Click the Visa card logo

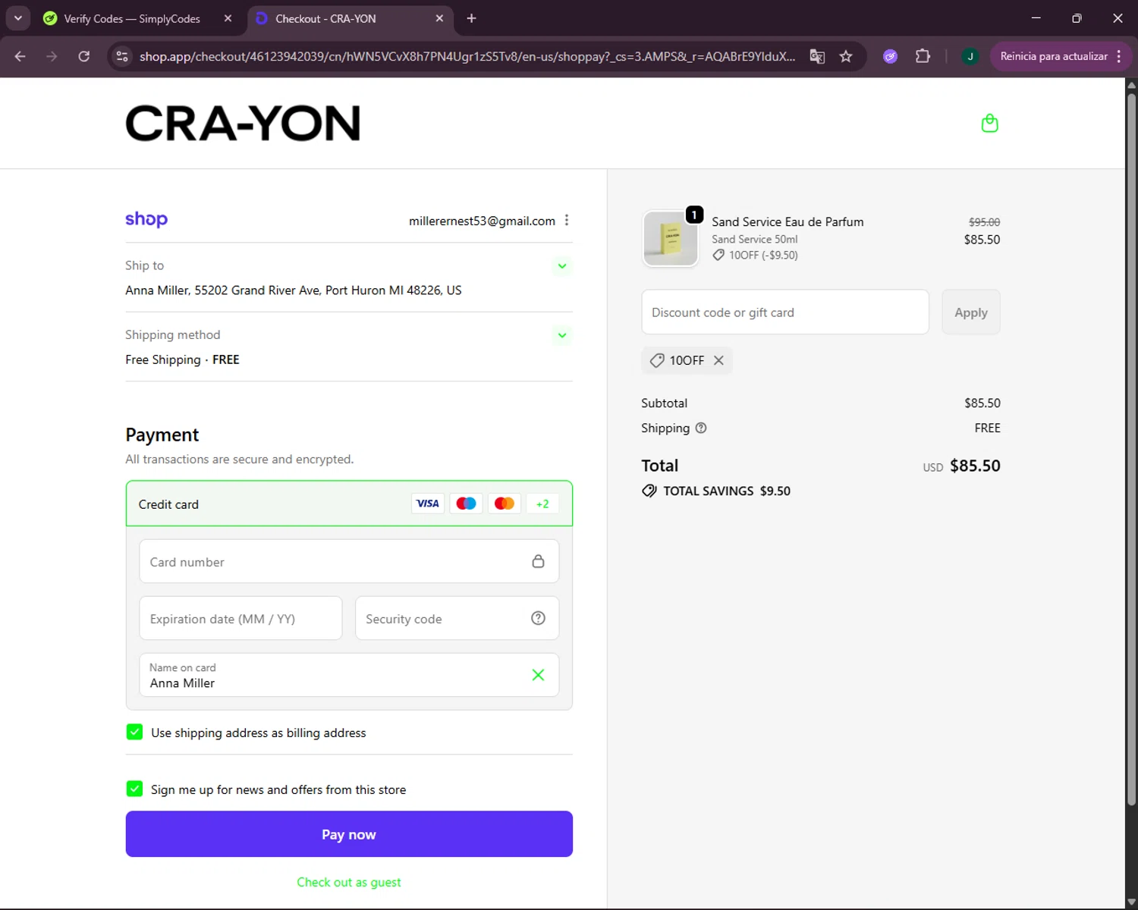click(428, 504)
